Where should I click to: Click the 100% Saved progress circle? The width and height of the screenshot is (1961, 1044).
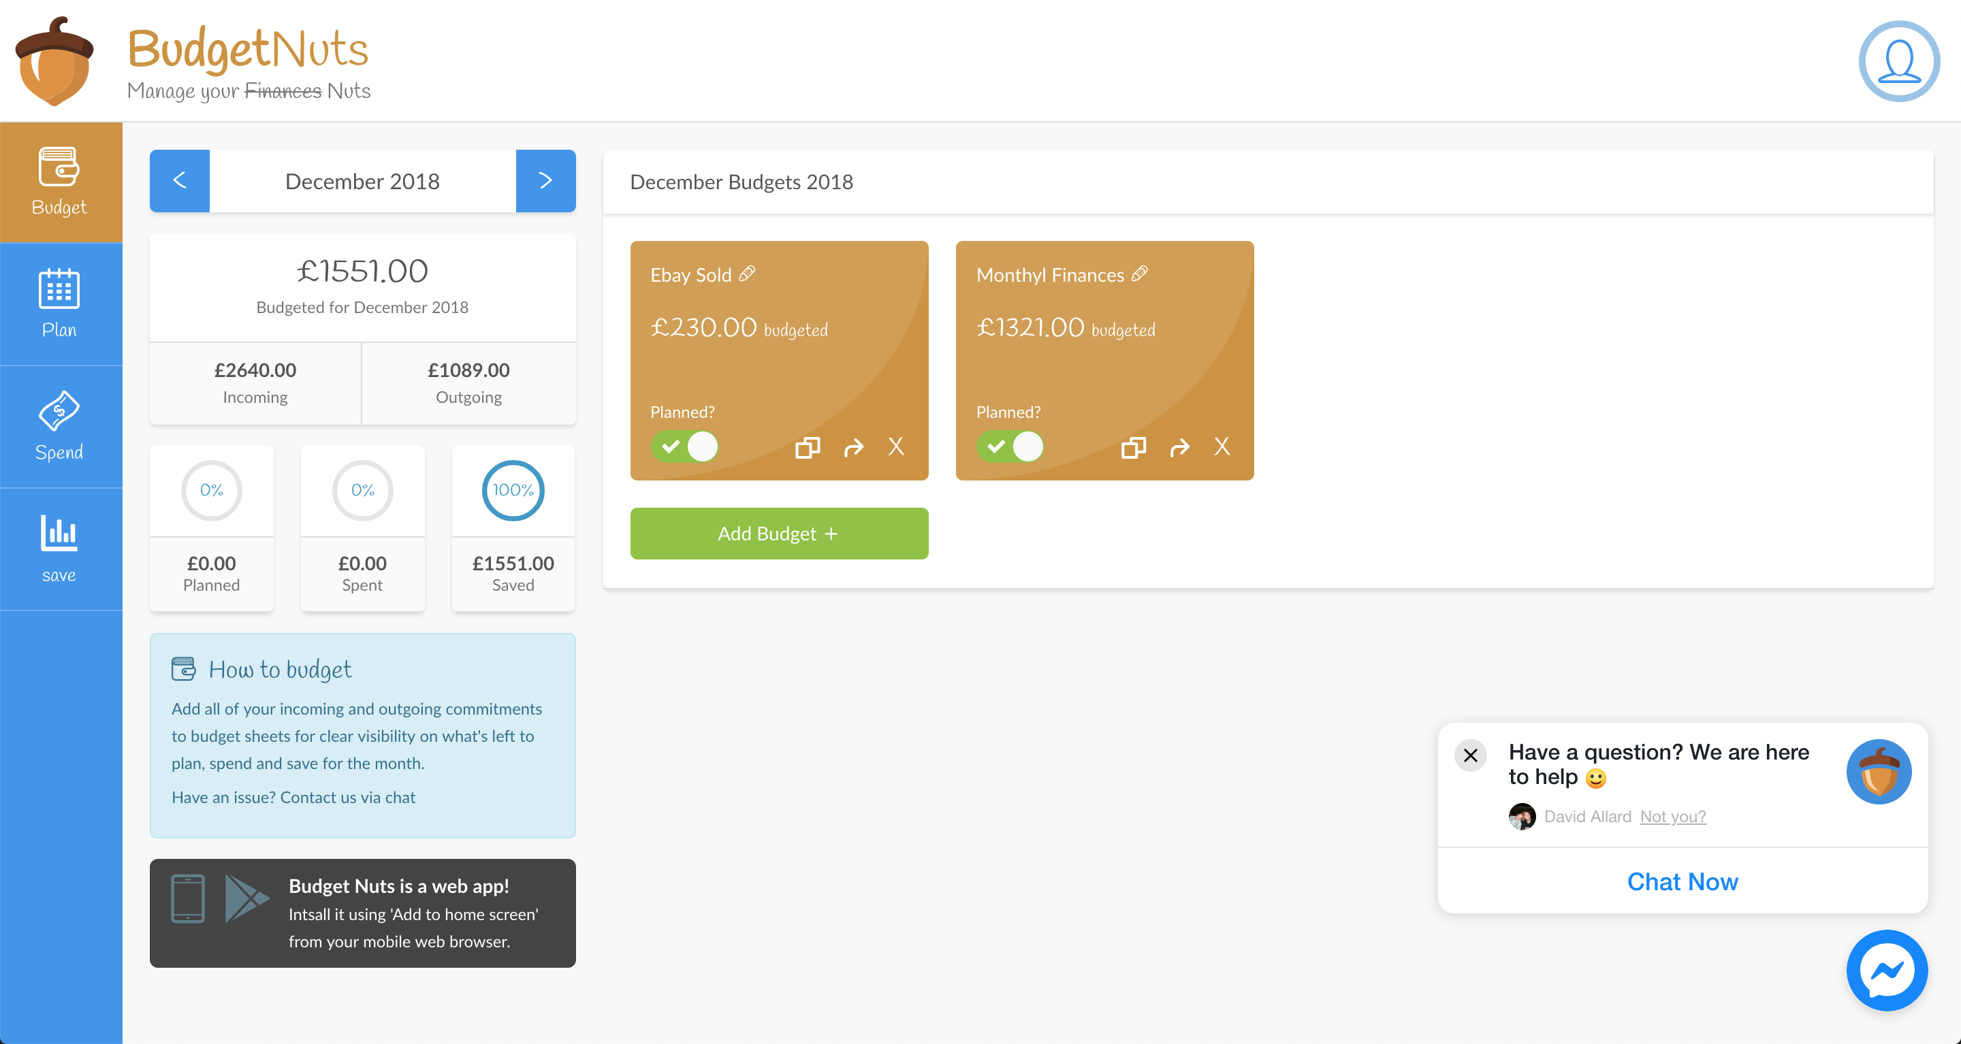click(x=512, y=491)
